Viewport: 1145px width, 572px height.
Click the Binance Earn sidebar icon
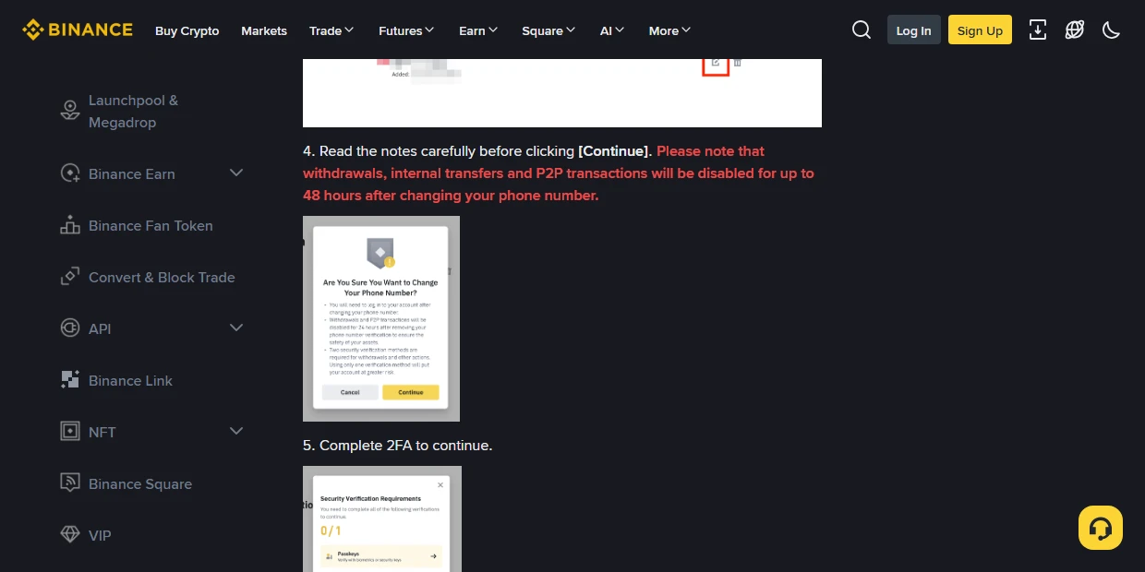click(70, 173)
